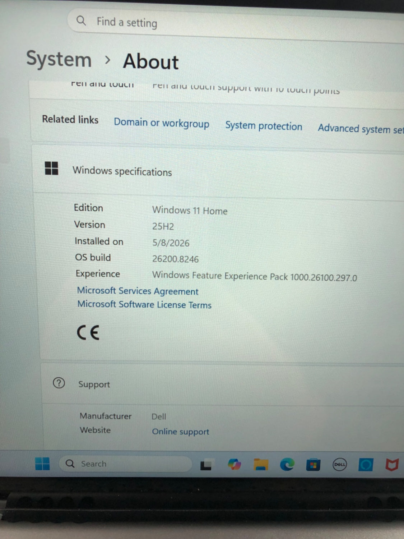The height and width of the screenshot is (539, 404).
Task: Select the Windows 11 Home edition text
Action: [190, 210]
